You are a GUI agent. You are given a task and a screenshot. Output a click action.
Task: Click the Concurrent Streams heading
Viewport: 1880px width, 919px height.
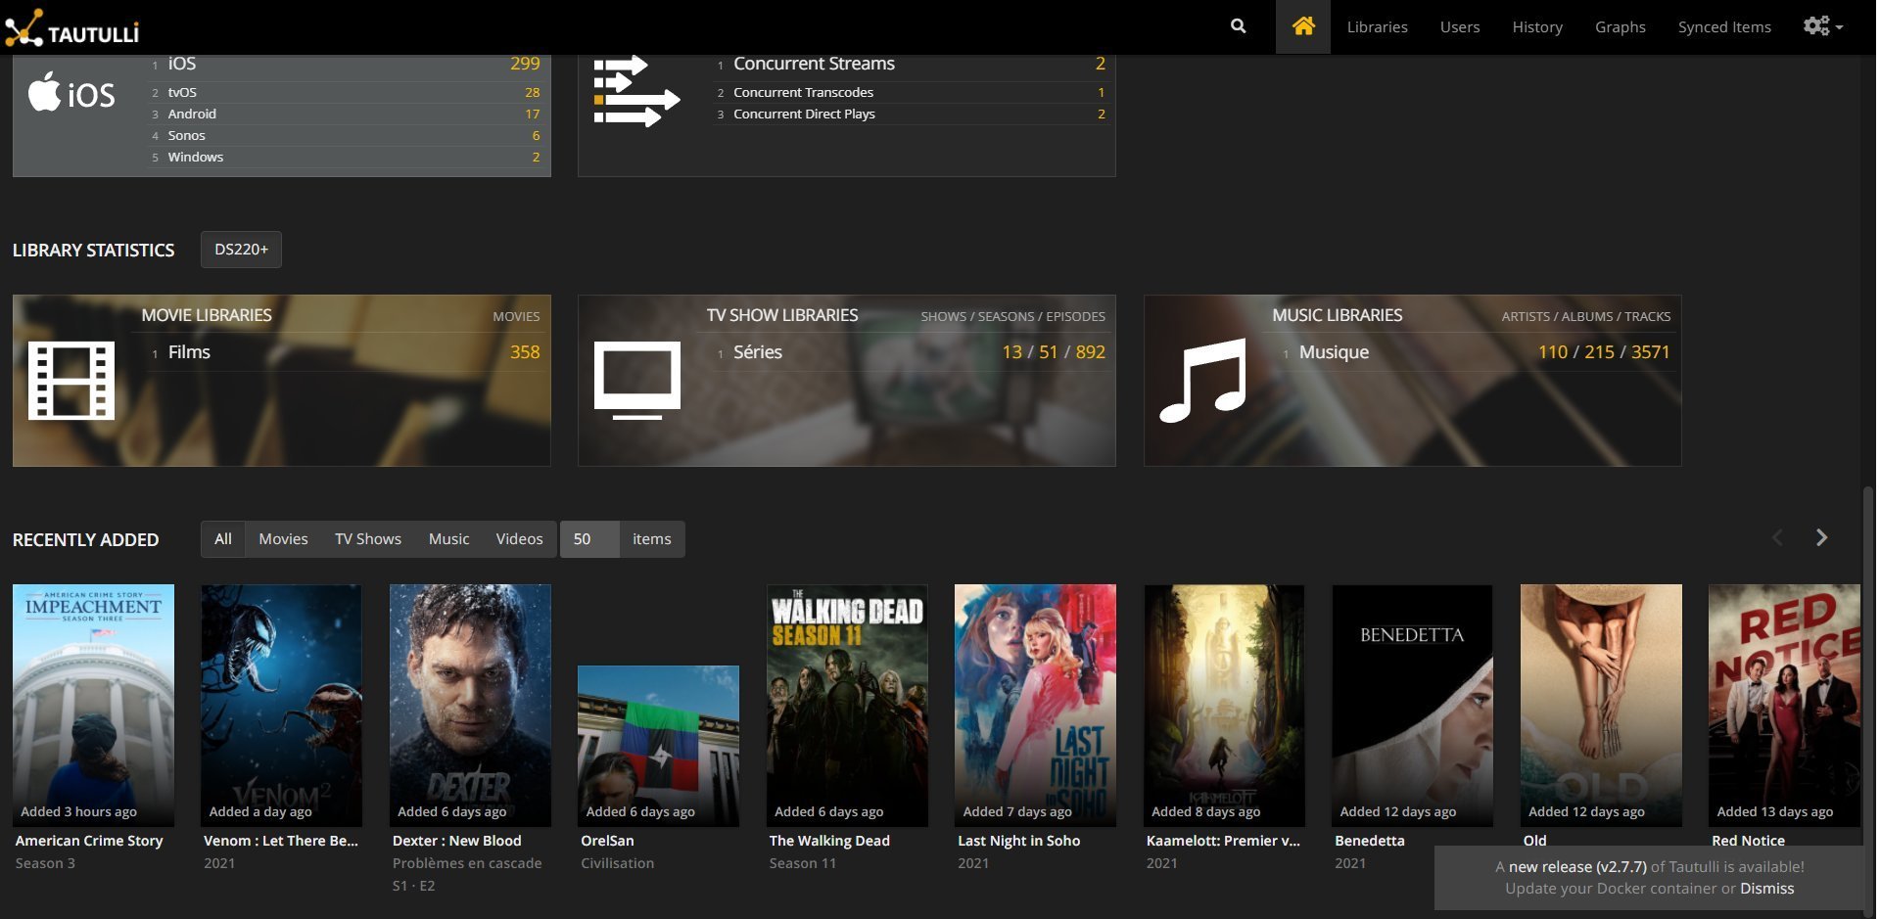click(814, 64)
